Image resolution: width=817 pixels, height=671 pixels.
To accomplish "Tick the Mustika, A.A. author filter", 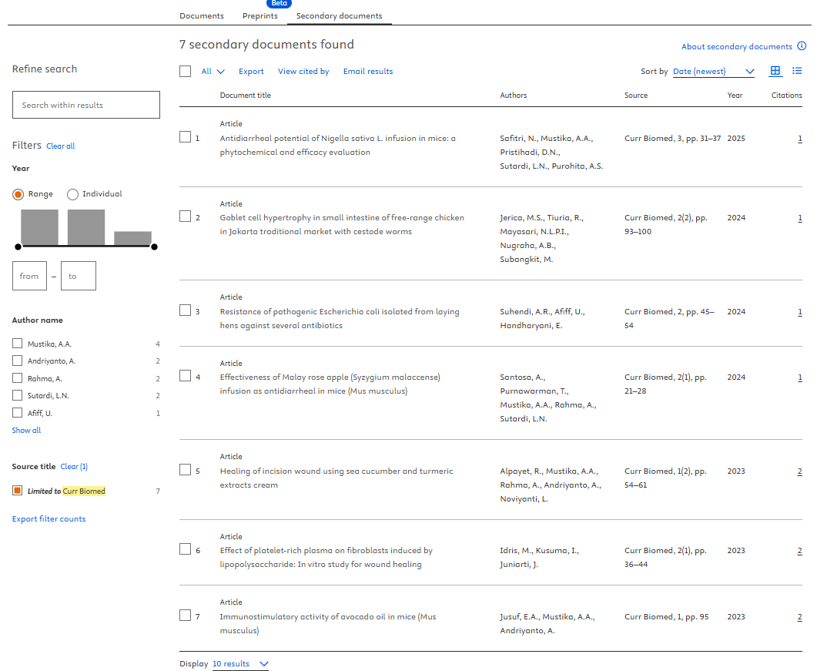I will tap(18, 344).
